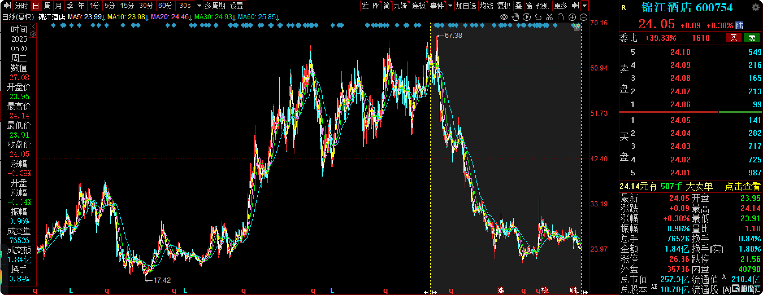The image size is (763, 295).
Task: Click 加自选 to add to watchlist
Action: [x=466, y=5]
